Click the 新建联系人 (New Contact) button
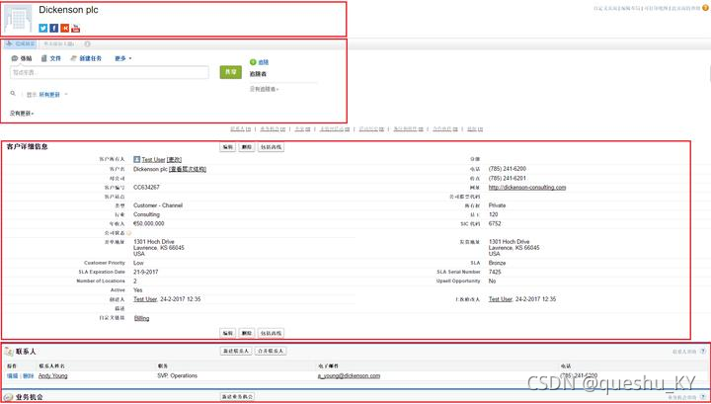 (x=236, y=351)
